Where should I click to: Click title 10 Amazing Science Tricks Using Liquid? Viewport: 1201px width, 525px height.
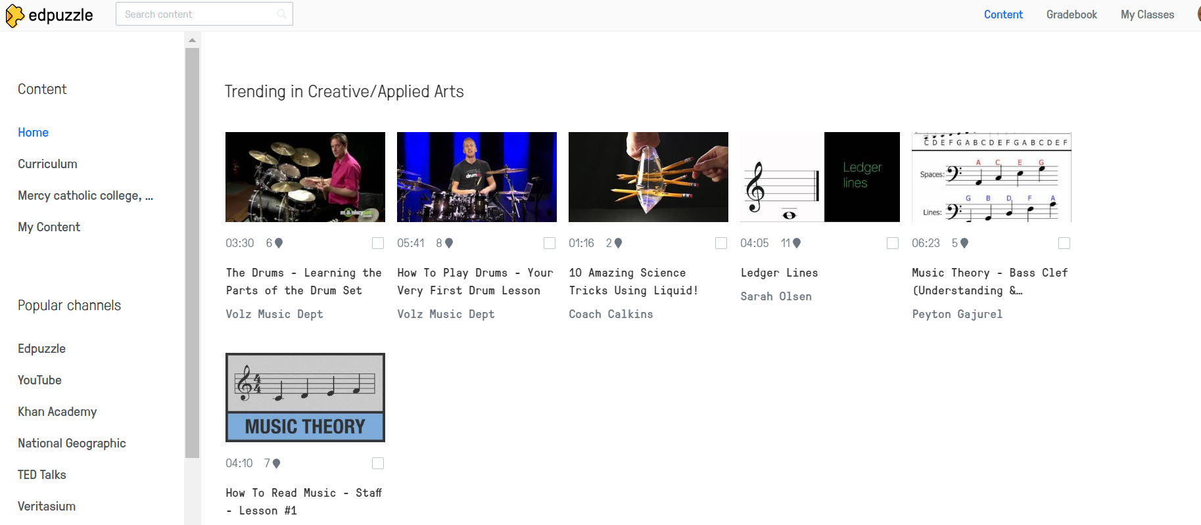(x=634, y=281)
